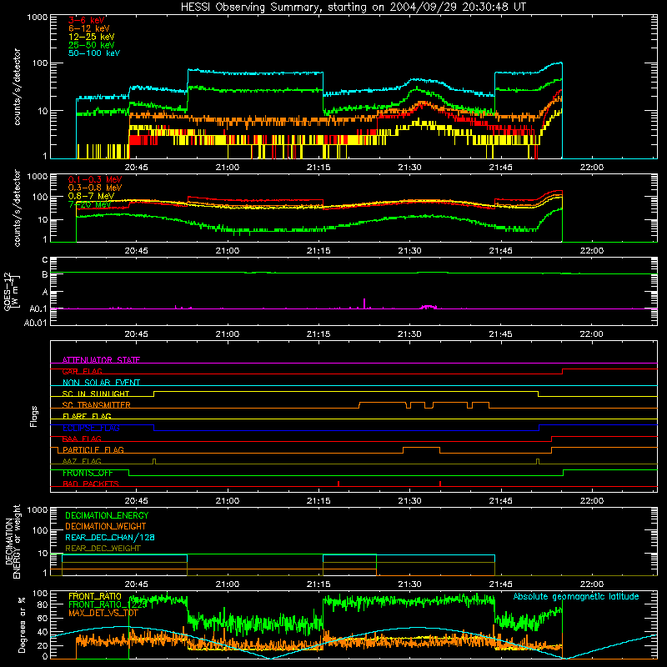The height and width of the screenshot is (667, 667).
Task: Click the first red BAD_PACKETS tick mark
Action: click(x=339, y=484)
